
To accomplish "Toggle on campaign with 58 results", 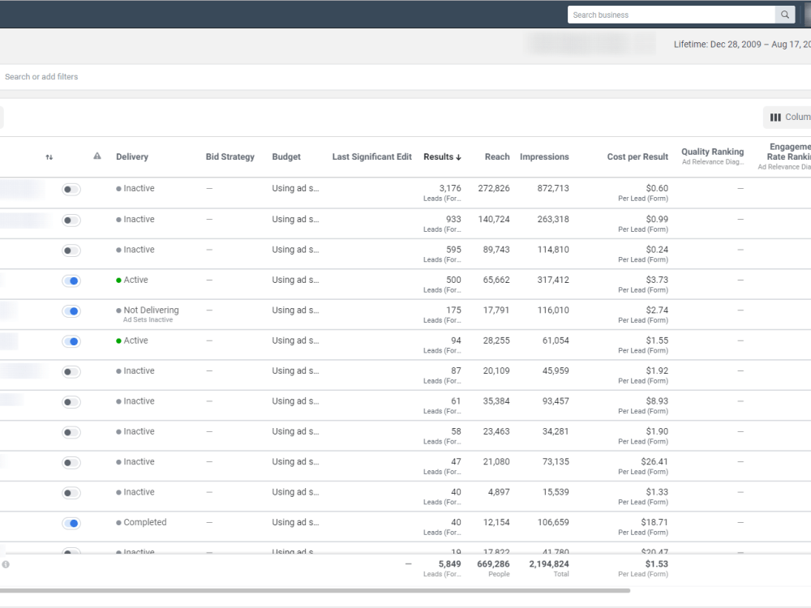I will click(71, 432).
